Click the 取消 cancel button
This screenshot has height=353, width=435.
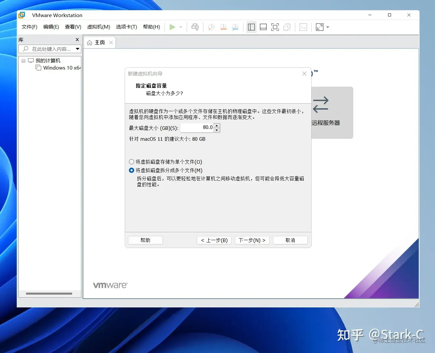click(x=290, y=240)
